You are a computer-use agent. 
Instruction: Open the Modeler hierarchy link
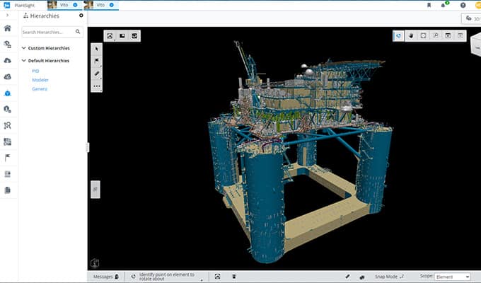point(40,80)
